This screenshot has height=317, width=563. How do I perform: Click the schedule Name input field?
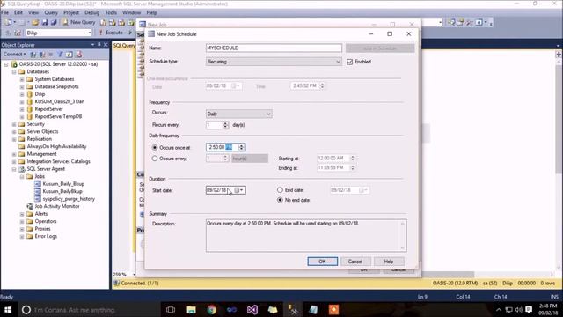[274, 48]
